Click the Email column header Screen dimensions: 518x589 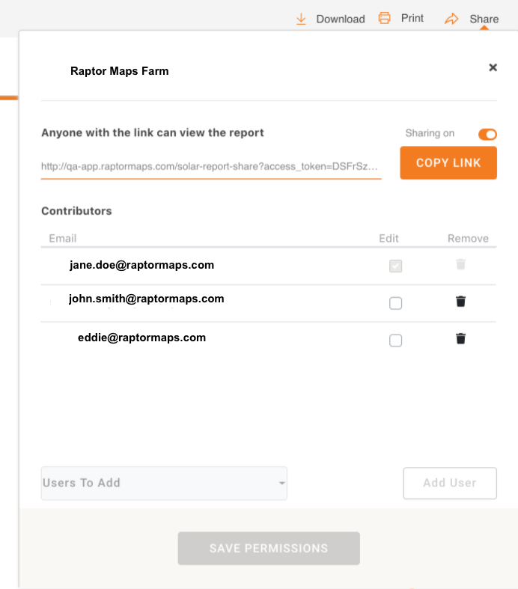[x=63, y=238]
